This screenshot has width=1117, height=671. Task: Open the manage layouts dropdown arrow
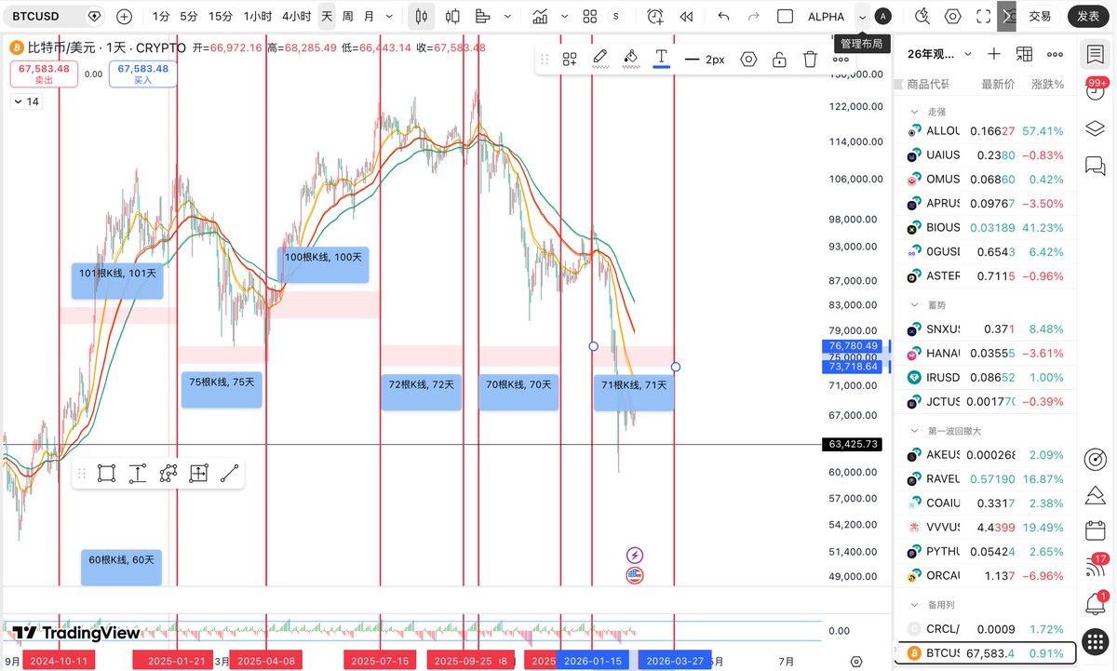coord(863,17)
